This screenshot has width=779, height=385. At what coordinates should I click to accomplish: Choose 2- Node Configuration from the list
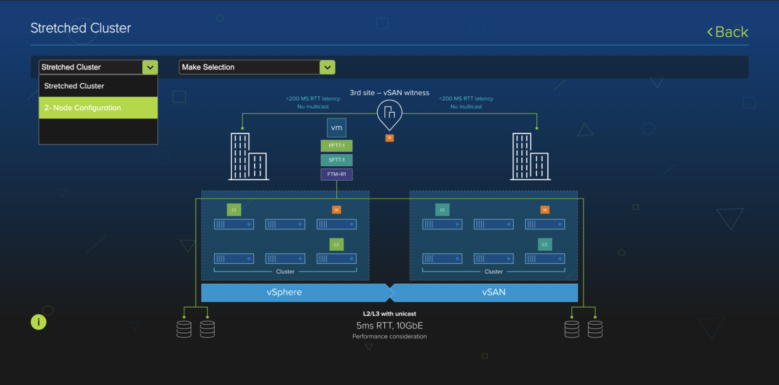[x=98, y=108]
